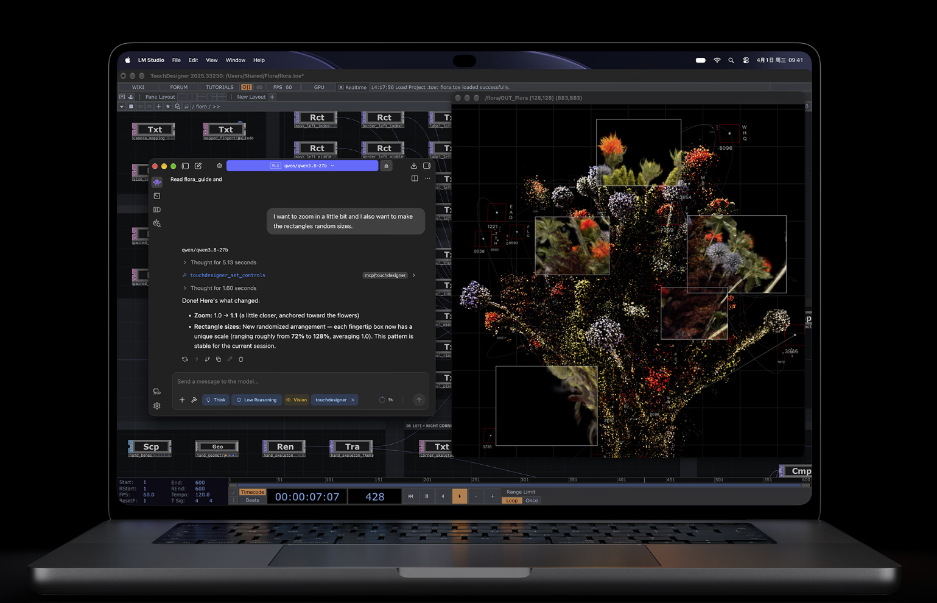This screenshot has width=937, height=603.
Task: Expand the 'Thought for 1.60 seconds' section
Action: 220,288
